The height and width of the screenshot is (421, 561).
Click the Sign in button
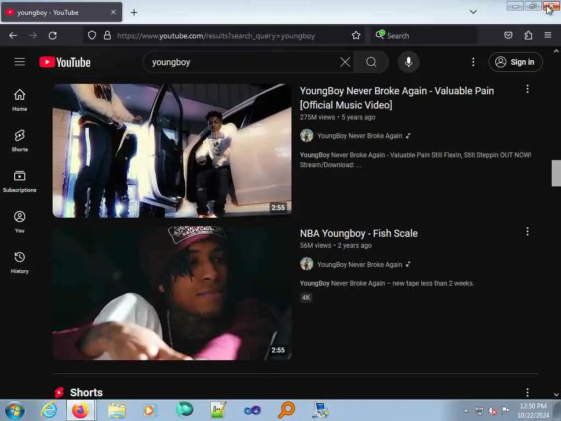point(516,62)
